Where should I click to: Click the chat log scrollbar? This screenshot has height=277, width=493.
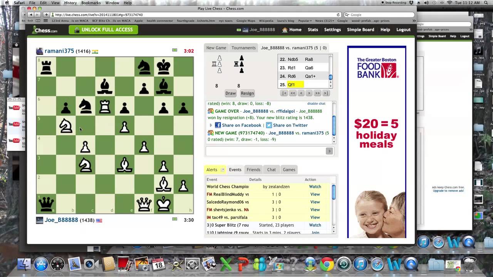tap(334, 122)
